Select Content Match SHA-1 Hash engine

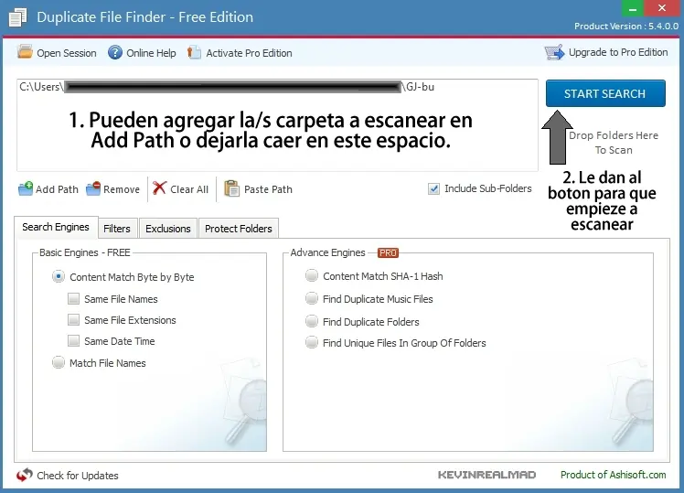312,275
